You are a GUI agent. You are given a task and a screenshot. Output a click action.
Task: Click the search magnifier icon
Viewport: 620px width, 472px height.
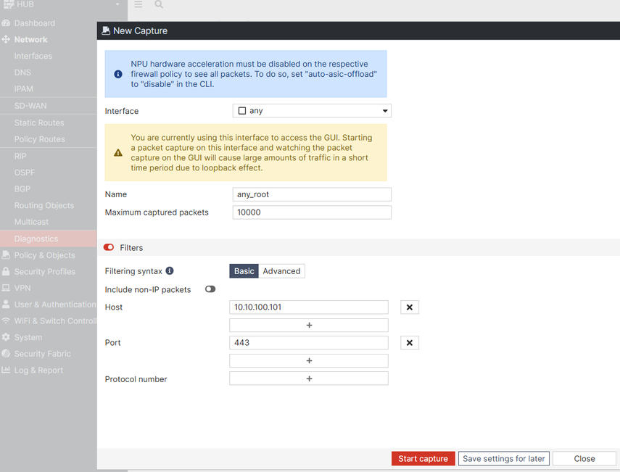[159, 4]
